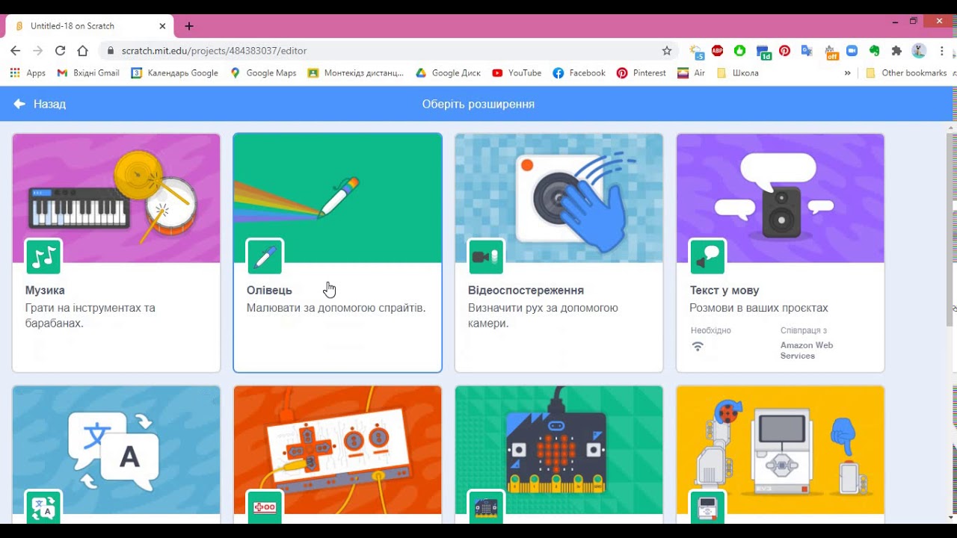
Task: Click the keyboard and drums Music artwork
Action: [x=117, y=198]
